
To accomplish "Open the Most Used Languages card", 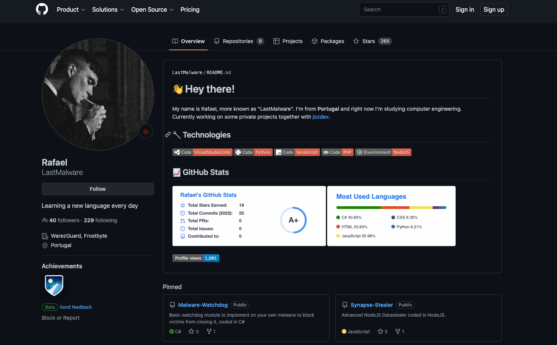I will point(391,216).
